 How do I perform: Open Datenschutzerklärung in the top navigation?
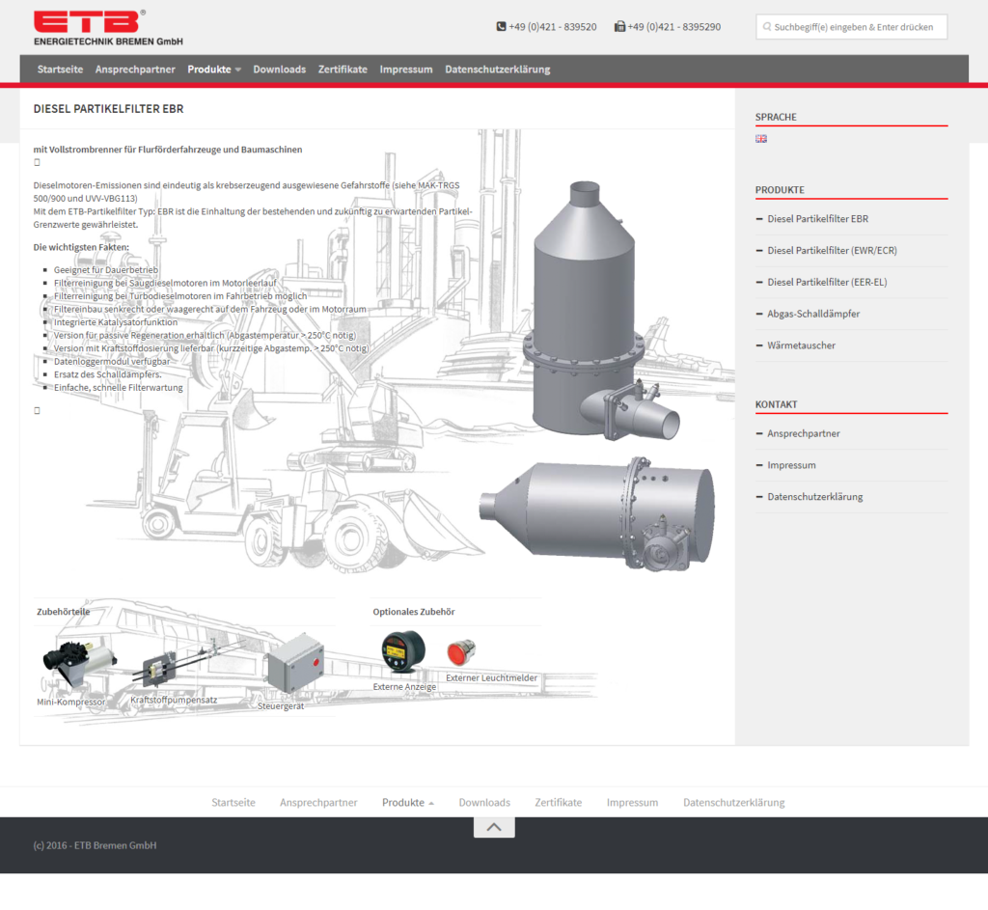(497, 69)
